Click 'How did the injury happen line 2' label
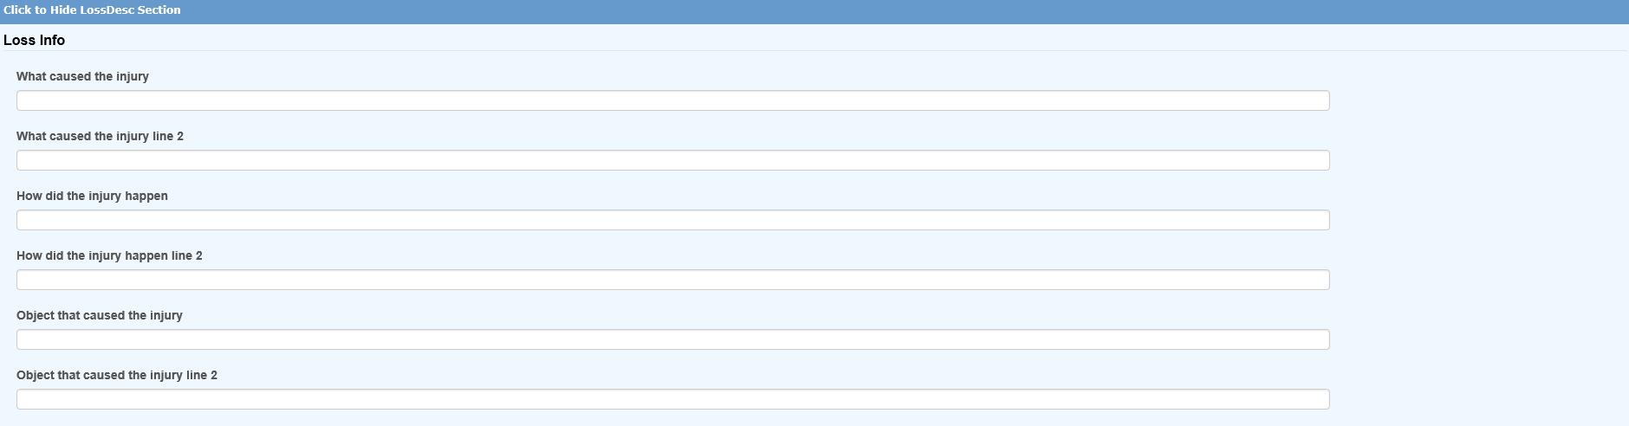 click(109, 255)
